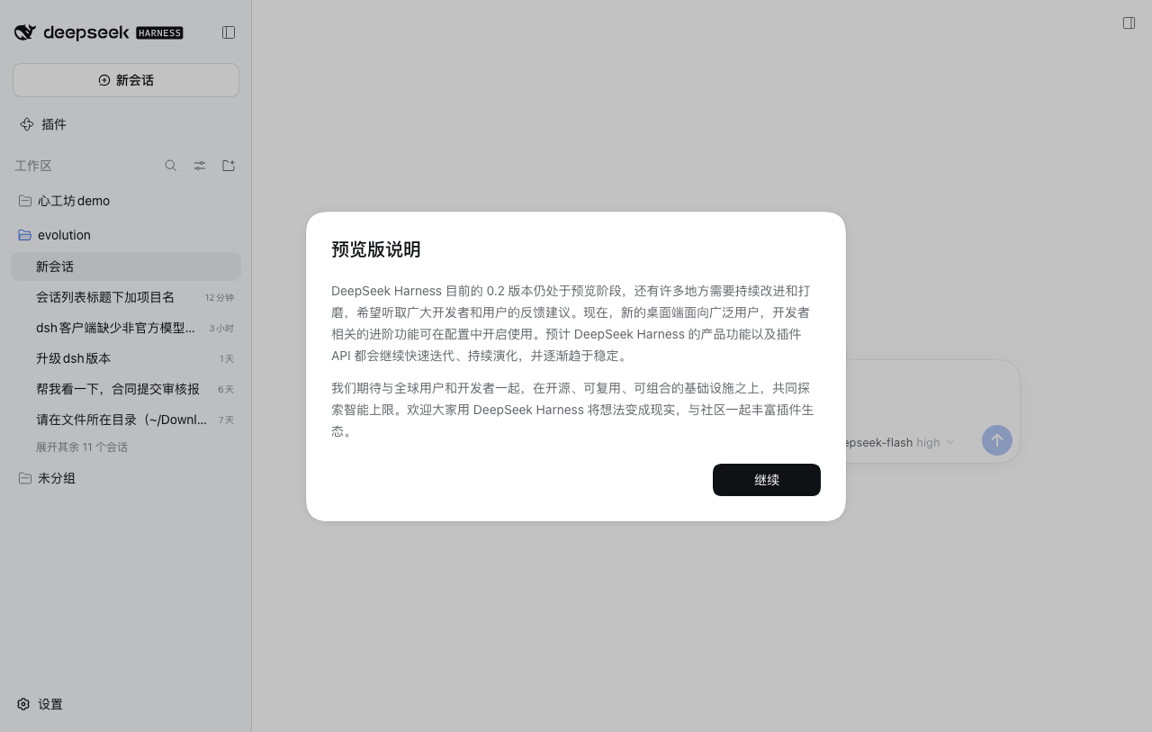This screenshot has height=732, width=1152.
Task: Start a 新会话 with the top button
Action: [x=126, y=80]
